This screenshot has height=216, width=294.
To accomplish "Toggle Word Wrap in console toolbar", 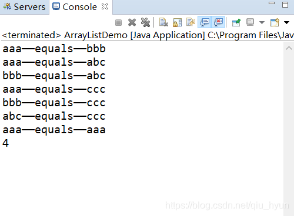I will pos(191,22).
